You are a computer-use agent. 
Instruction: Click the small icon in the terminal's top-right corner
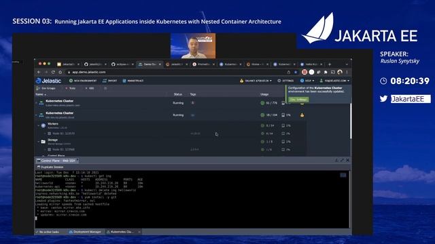tap(343, 175)
